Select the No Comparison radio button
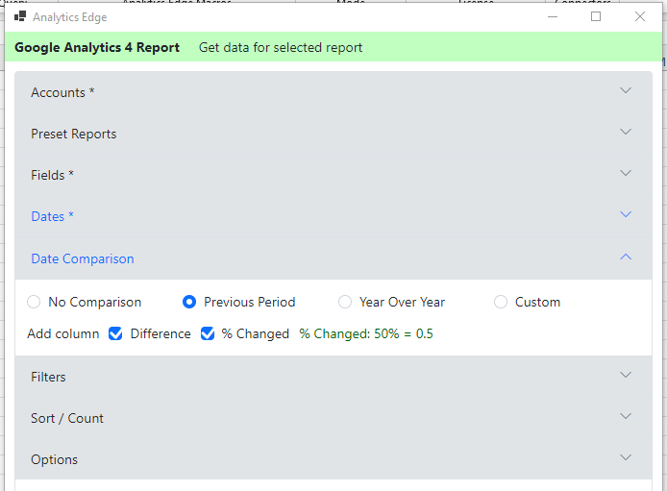Screen dimensions: 667x491 (34, 302)
